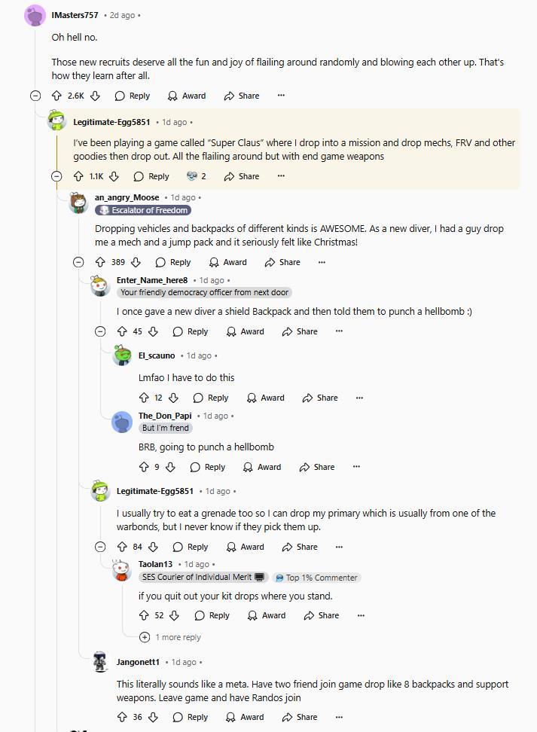The width and height of the screenshot is (537, 732).
Task: Downvote Enter_Name_here8's hellbomb comment
Action: tap(153, 331)
